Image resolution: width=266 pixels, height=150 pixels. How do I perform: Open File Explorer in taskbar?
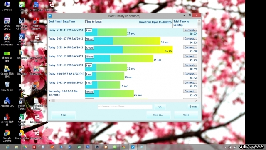click(16, 147)
